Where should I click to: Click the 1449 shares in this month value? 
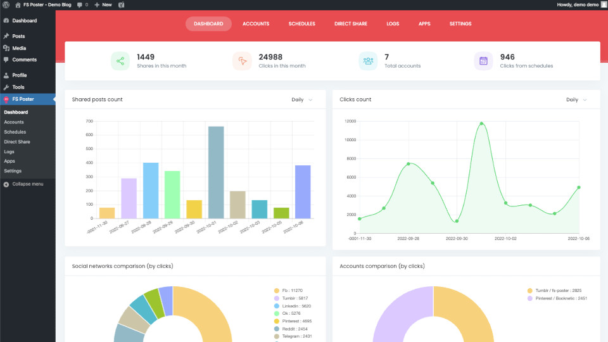pyautogui.click(x=146, y=57)
